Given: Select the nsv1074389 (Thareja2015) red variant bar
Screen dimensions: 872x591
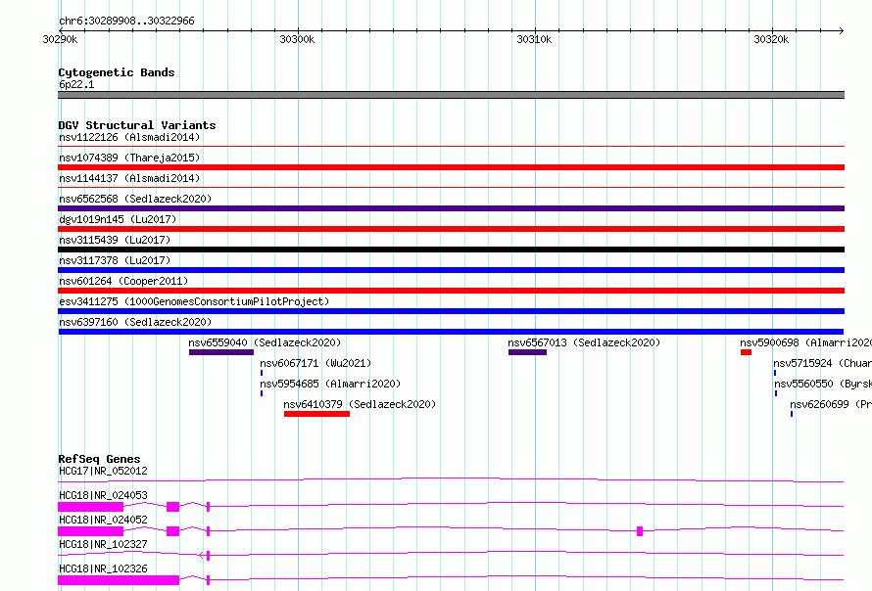Looking at the screenshot, I should [451, 167].
